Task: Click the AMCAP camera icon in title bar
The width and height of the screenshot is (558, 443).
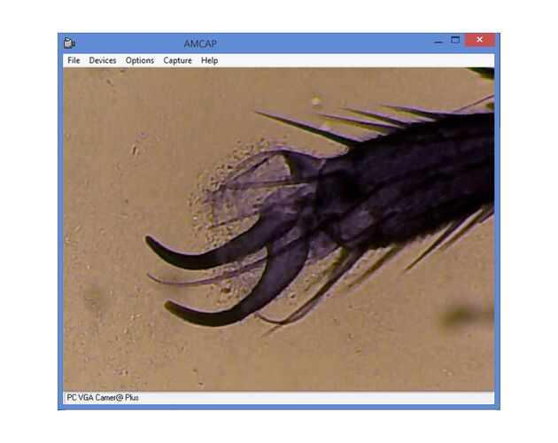Action: pyautogui.click(x=69, y=43)
